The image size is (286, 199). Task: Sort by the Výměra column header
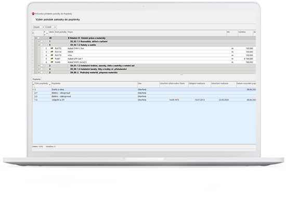click(x=245, y=33)
